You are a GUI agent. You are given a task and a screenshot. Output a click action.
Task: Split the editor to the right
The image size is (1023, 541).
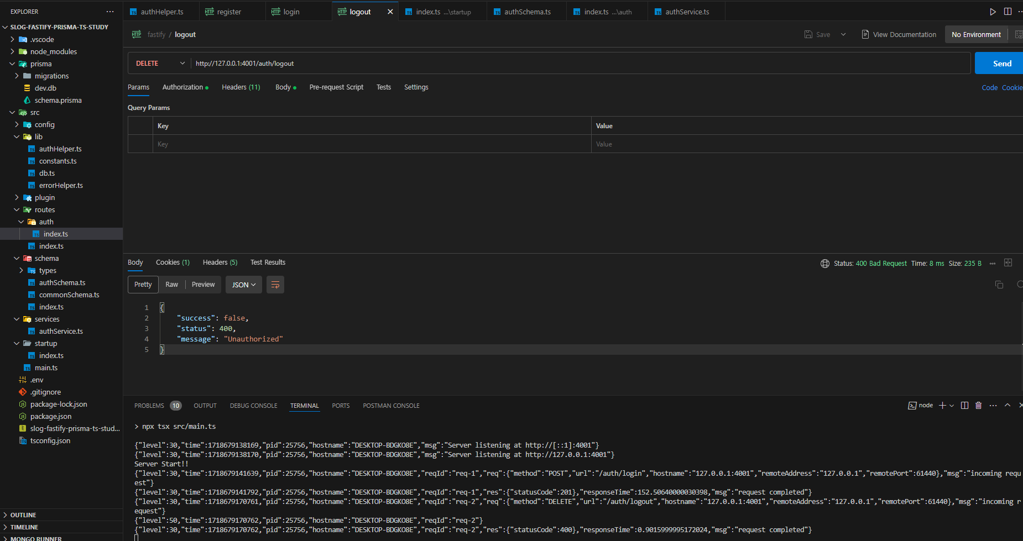click(x=1008, y=12)
